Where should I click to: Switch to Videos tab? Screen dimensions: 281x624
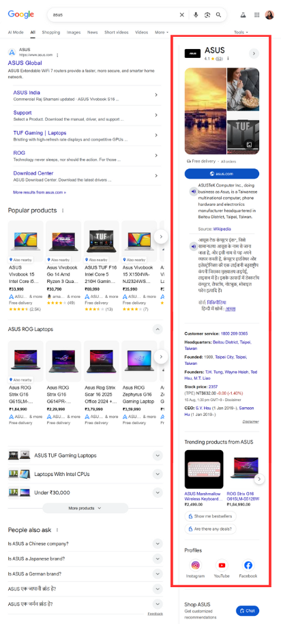click(x=141, y=32)
